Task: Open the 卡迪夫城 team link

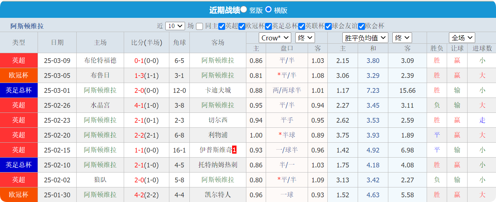Action: (218, 90)
